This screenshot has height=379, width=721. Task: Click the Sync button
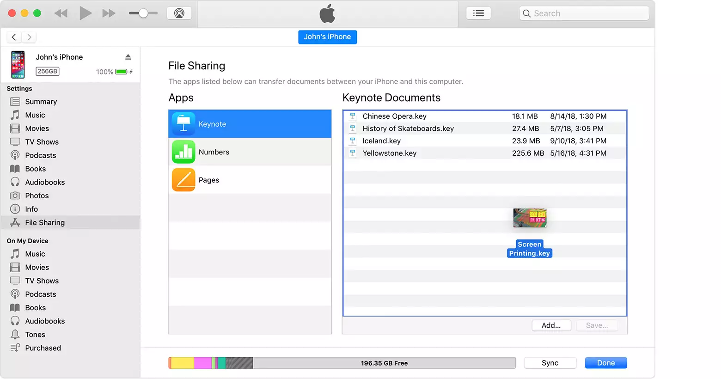pyautogui.click(x=550, y=363)
